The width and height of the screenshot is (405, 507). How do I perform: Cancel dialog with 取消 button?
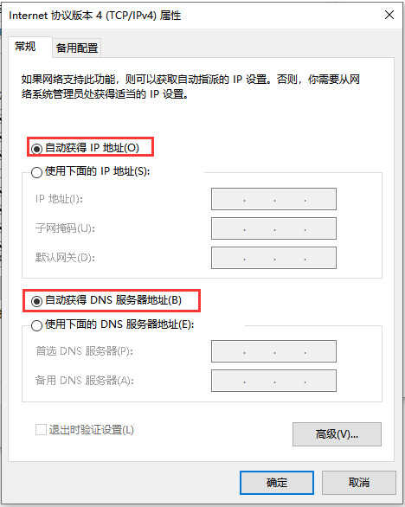click(359, 483)
